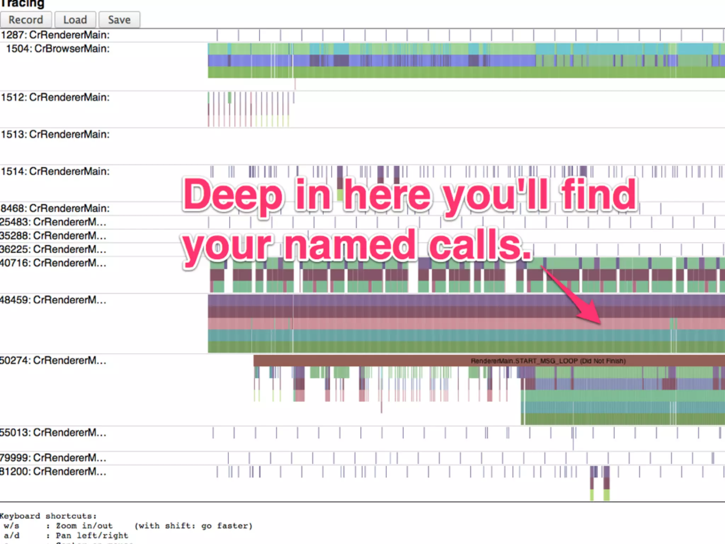Select the 1513: CrRendererMain track label

pos(55,135)
